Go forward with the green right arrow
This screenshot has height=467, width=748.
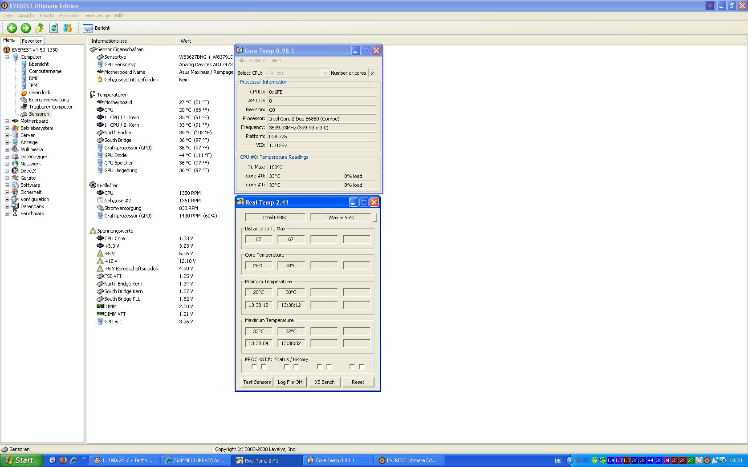(x=26, y=28)
